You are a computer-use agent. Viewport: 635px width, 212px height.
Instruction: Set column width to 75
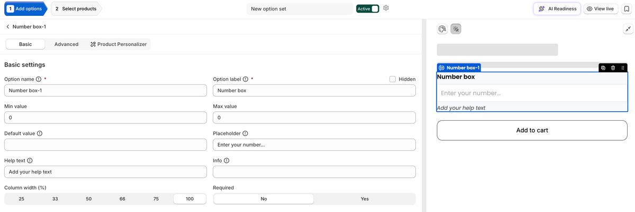[156, 199]
